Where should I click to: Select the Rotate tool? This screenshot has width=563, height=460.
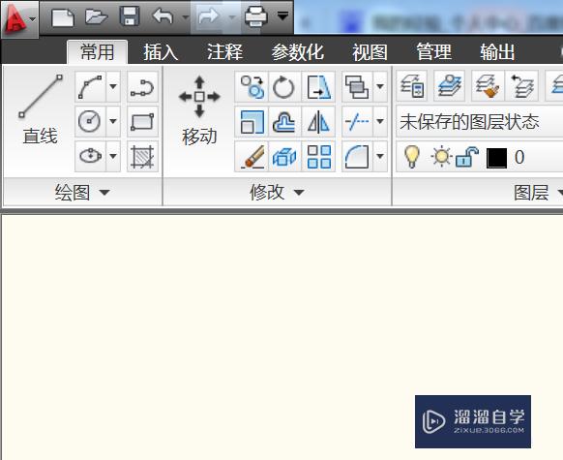point(284,86)
